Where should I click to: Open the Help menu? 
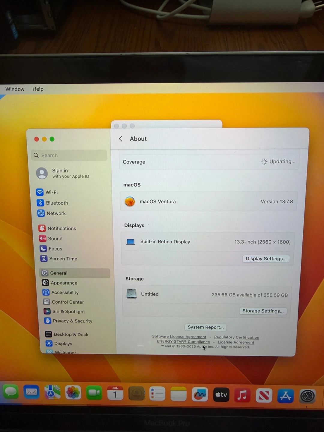click(x=38, y=89)
